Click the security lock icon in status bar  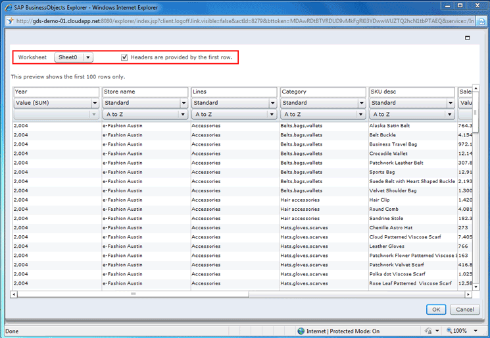pos(428,331)
